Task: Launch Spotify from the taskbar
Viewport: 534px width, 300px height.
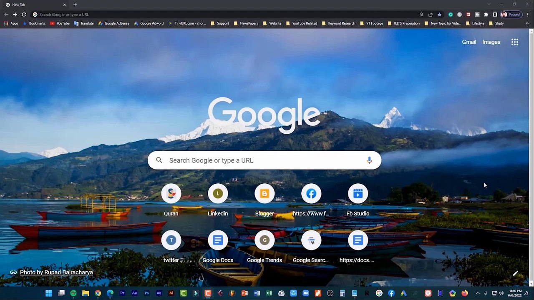Action: coord(73,293)
